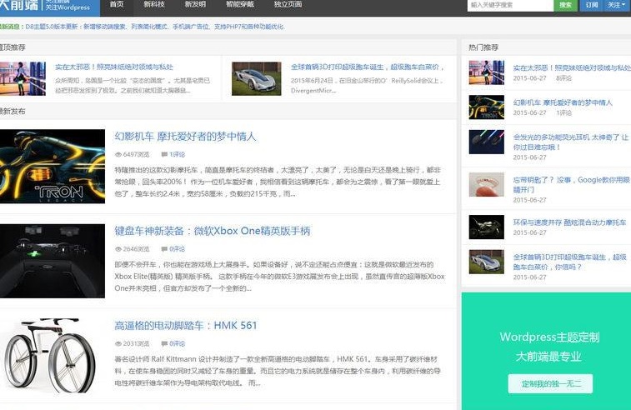Focus the keyword search input field
631x410 pixels.
tap(510, 5)
